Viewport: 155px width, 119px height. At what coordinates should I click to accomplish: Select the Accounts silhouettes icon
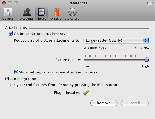[27, 12]
